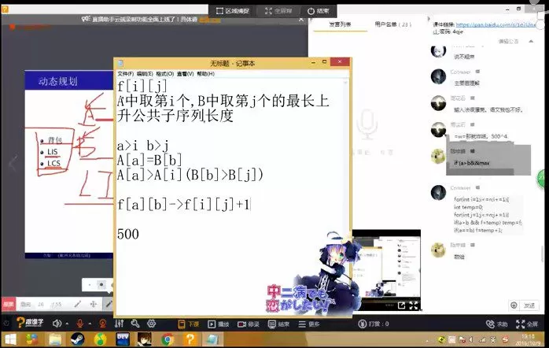Close the announcement banner with X
This screenshot has height=348, width=549.
(x=301, y=19)
